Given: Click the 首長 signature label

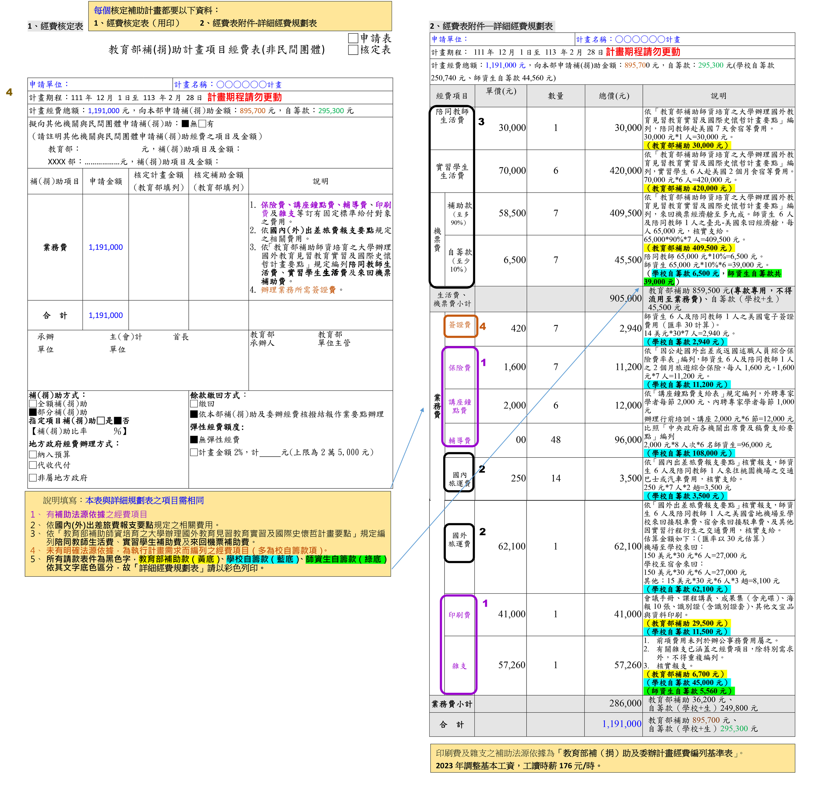Looking at the screenshot, I should (181, 337).
